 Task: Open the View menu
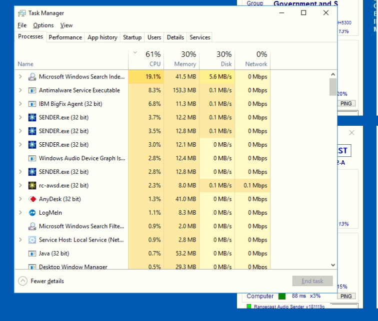(66, 25)
